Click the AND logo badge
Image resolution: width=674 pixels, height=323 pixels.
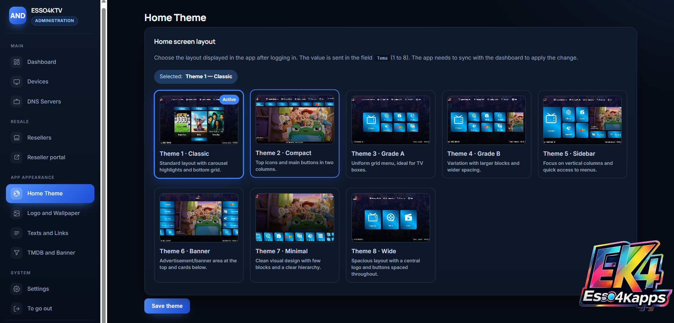(18, 16)
